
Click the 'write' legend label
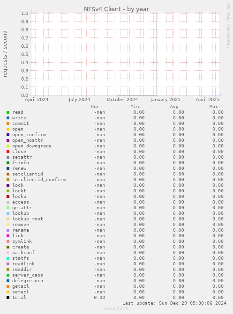point(19,118)
